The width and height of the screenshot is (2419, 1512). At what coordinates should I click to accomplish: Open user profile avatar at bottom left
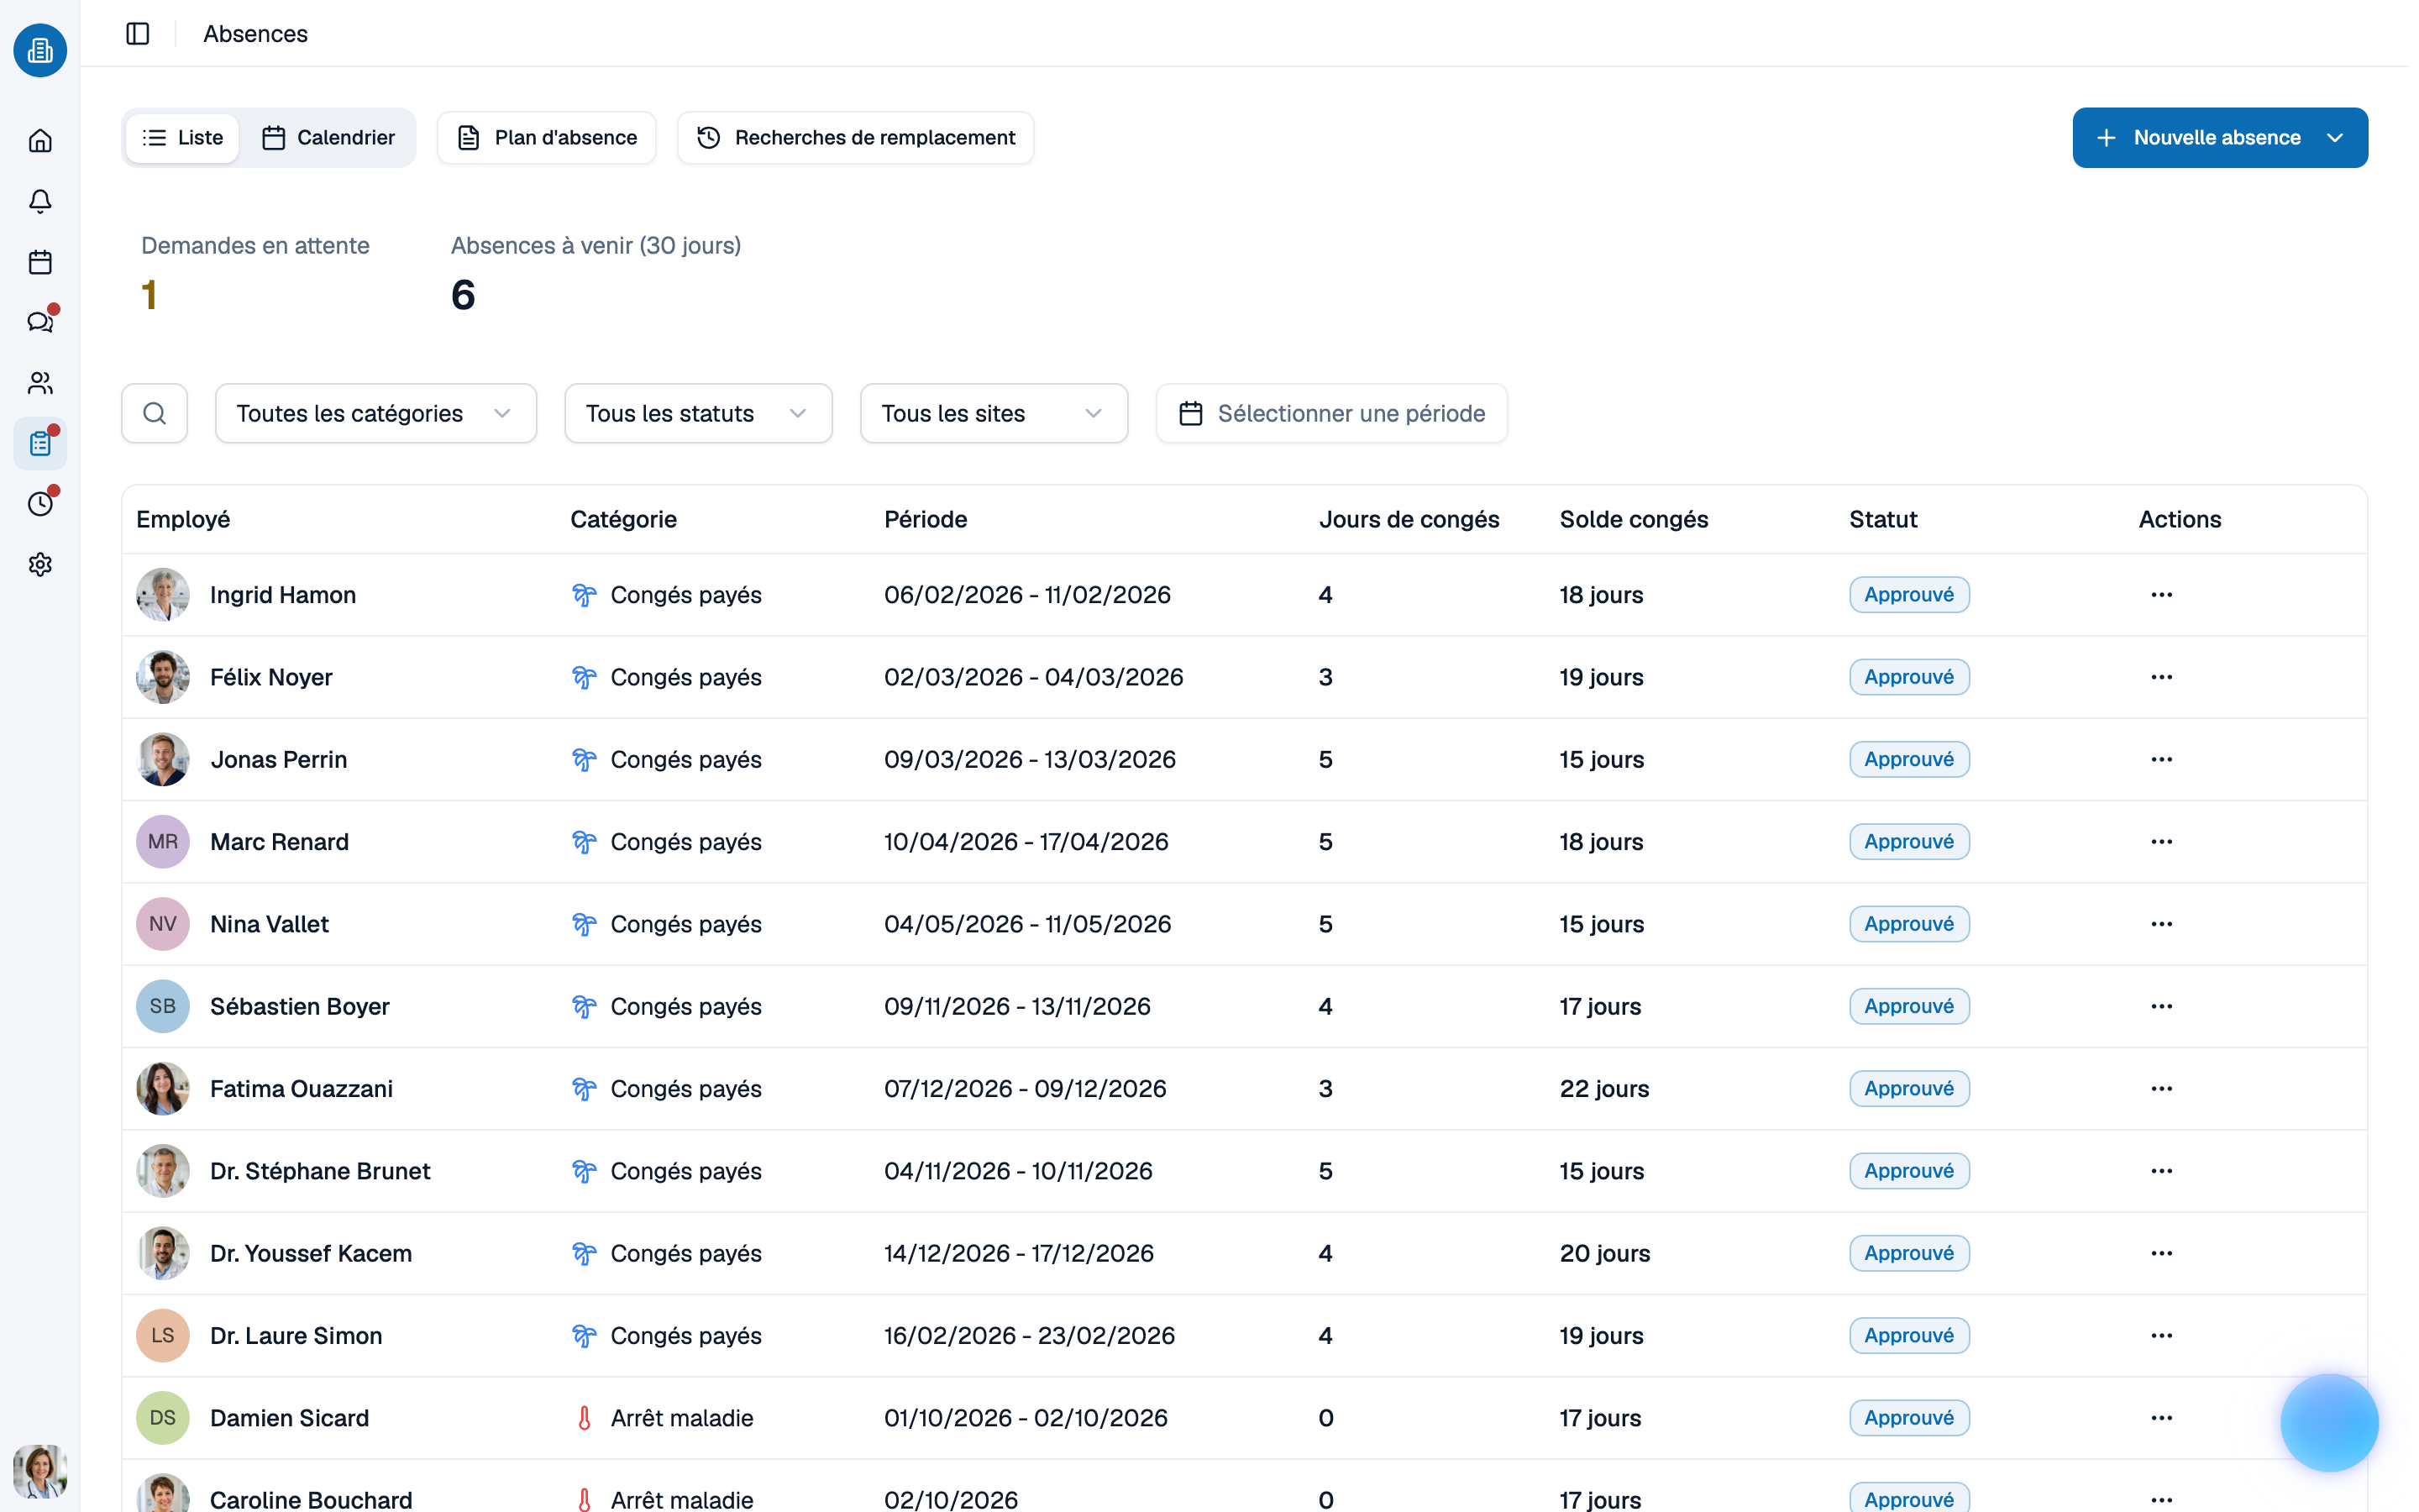(40, 1471)
